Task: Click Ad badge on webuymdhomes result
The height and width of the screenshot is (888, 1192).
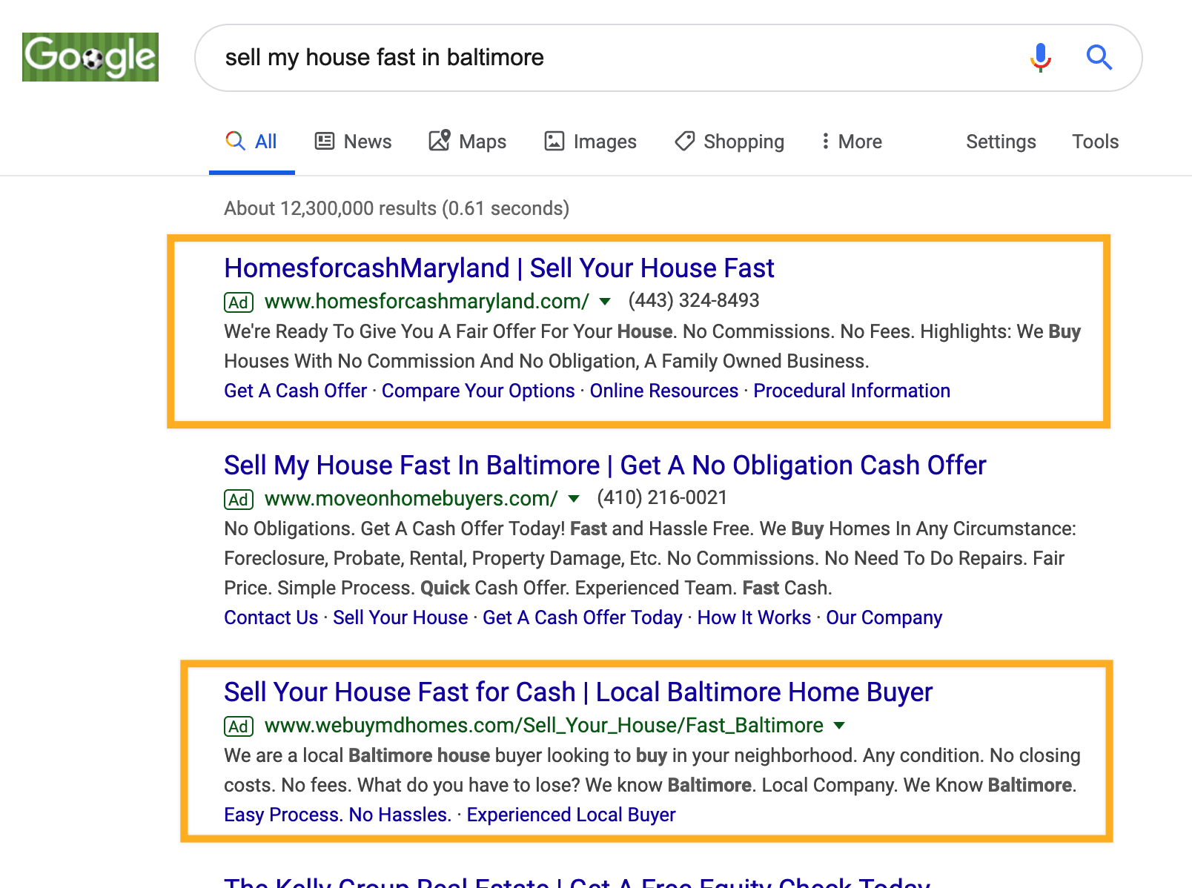Action: (239, 726)
